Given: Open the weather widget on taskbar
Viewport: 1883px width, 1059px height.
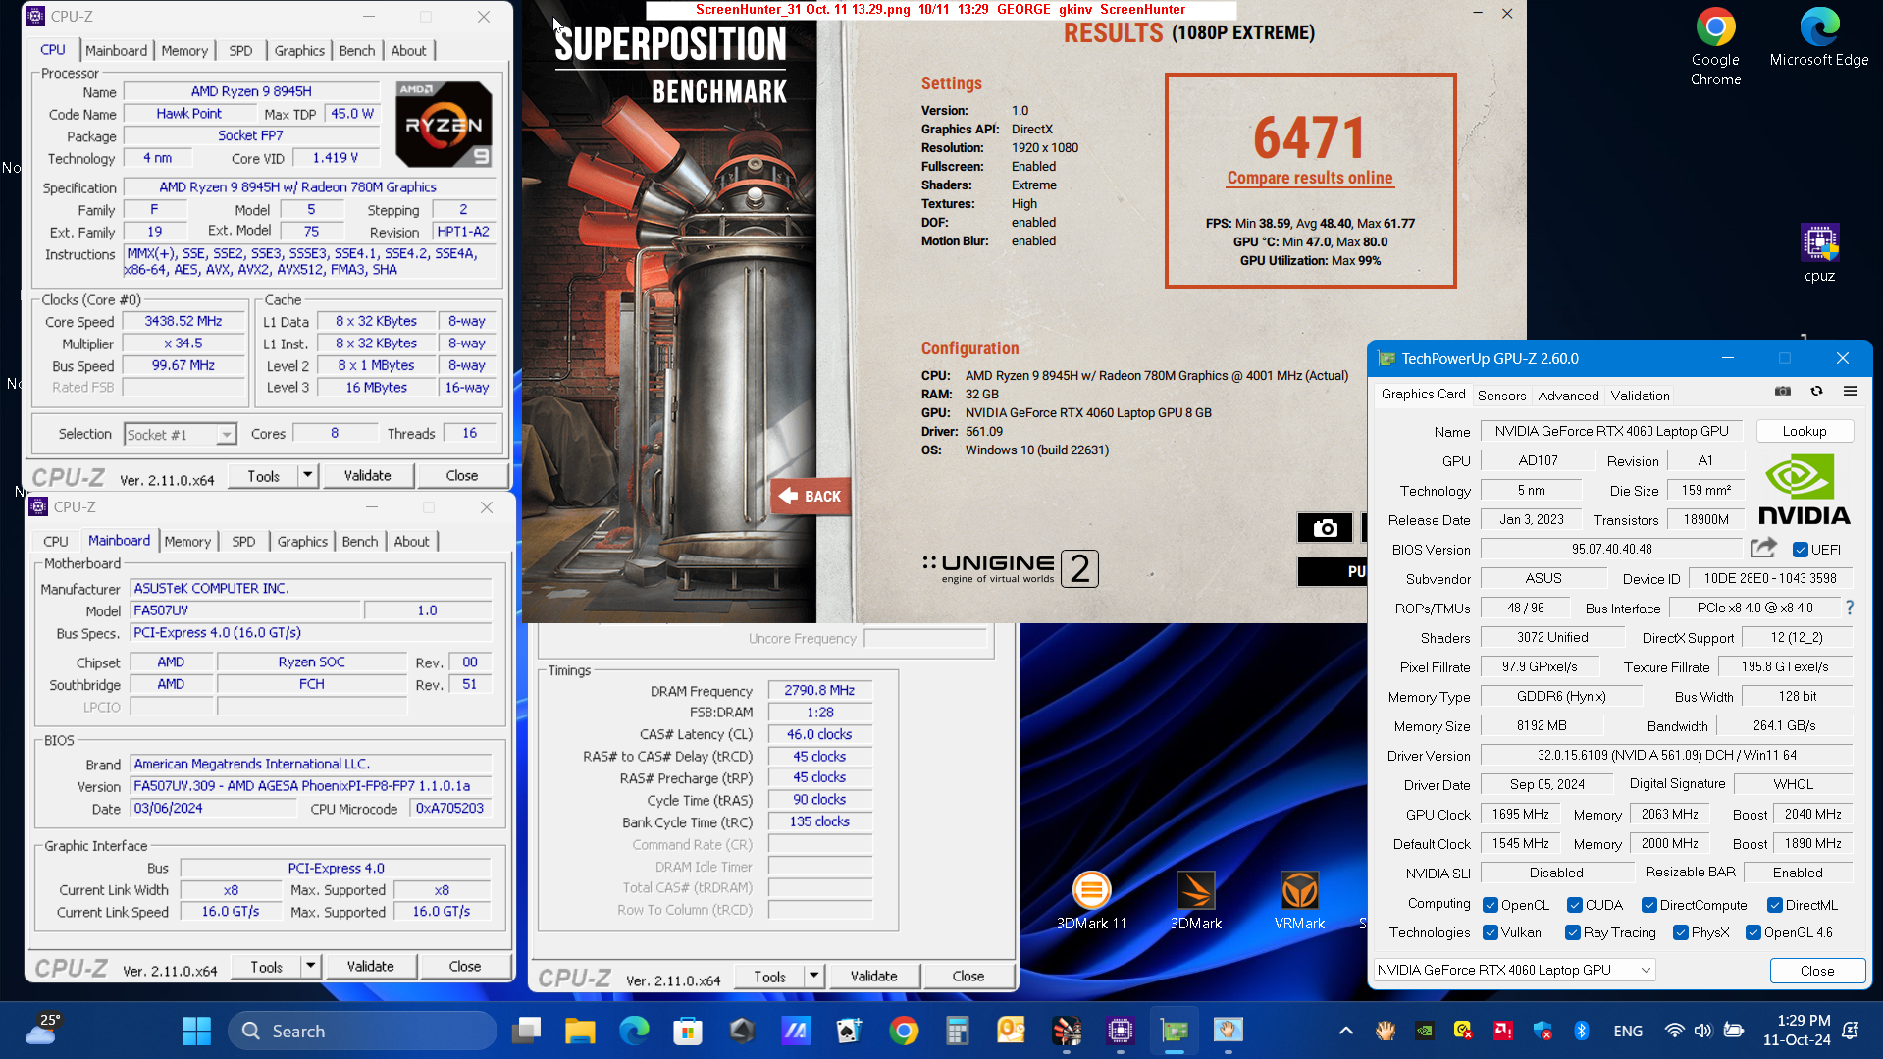Looking at the screenshot, I should pyautogui.click(x=44, y=1031).
